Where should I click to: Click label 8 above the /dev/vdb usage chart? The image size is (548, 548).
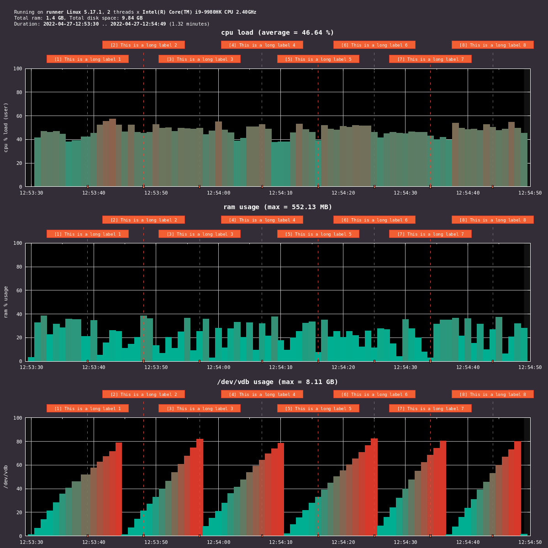point(492,394)
